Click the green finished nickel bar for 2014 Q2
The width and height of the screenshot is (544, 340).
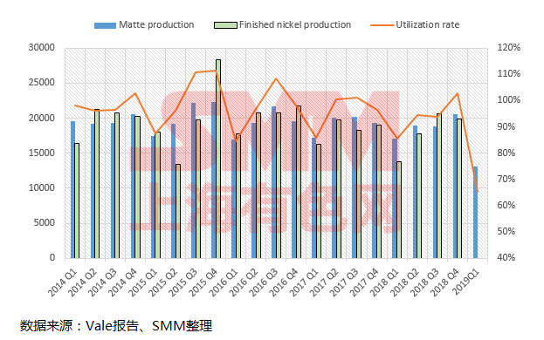[x=97, y=183]
